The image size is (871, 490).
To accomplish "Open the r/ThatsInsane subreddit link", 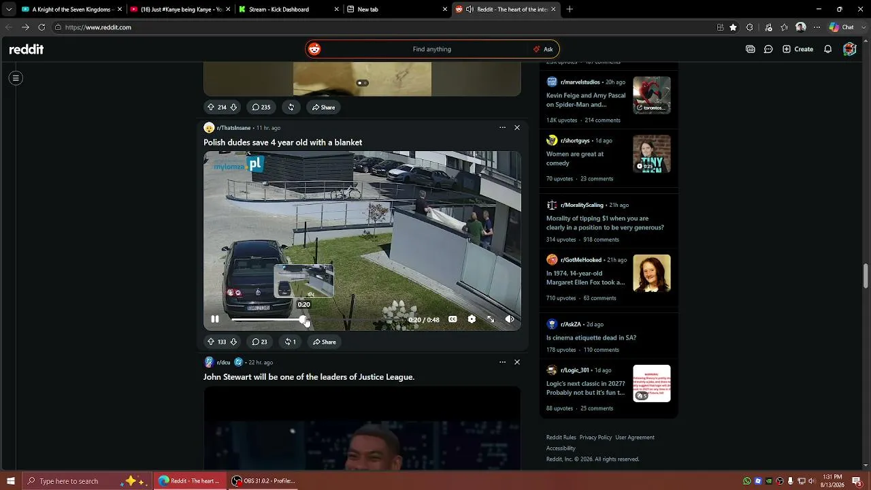I will click(x=233, y=128).
